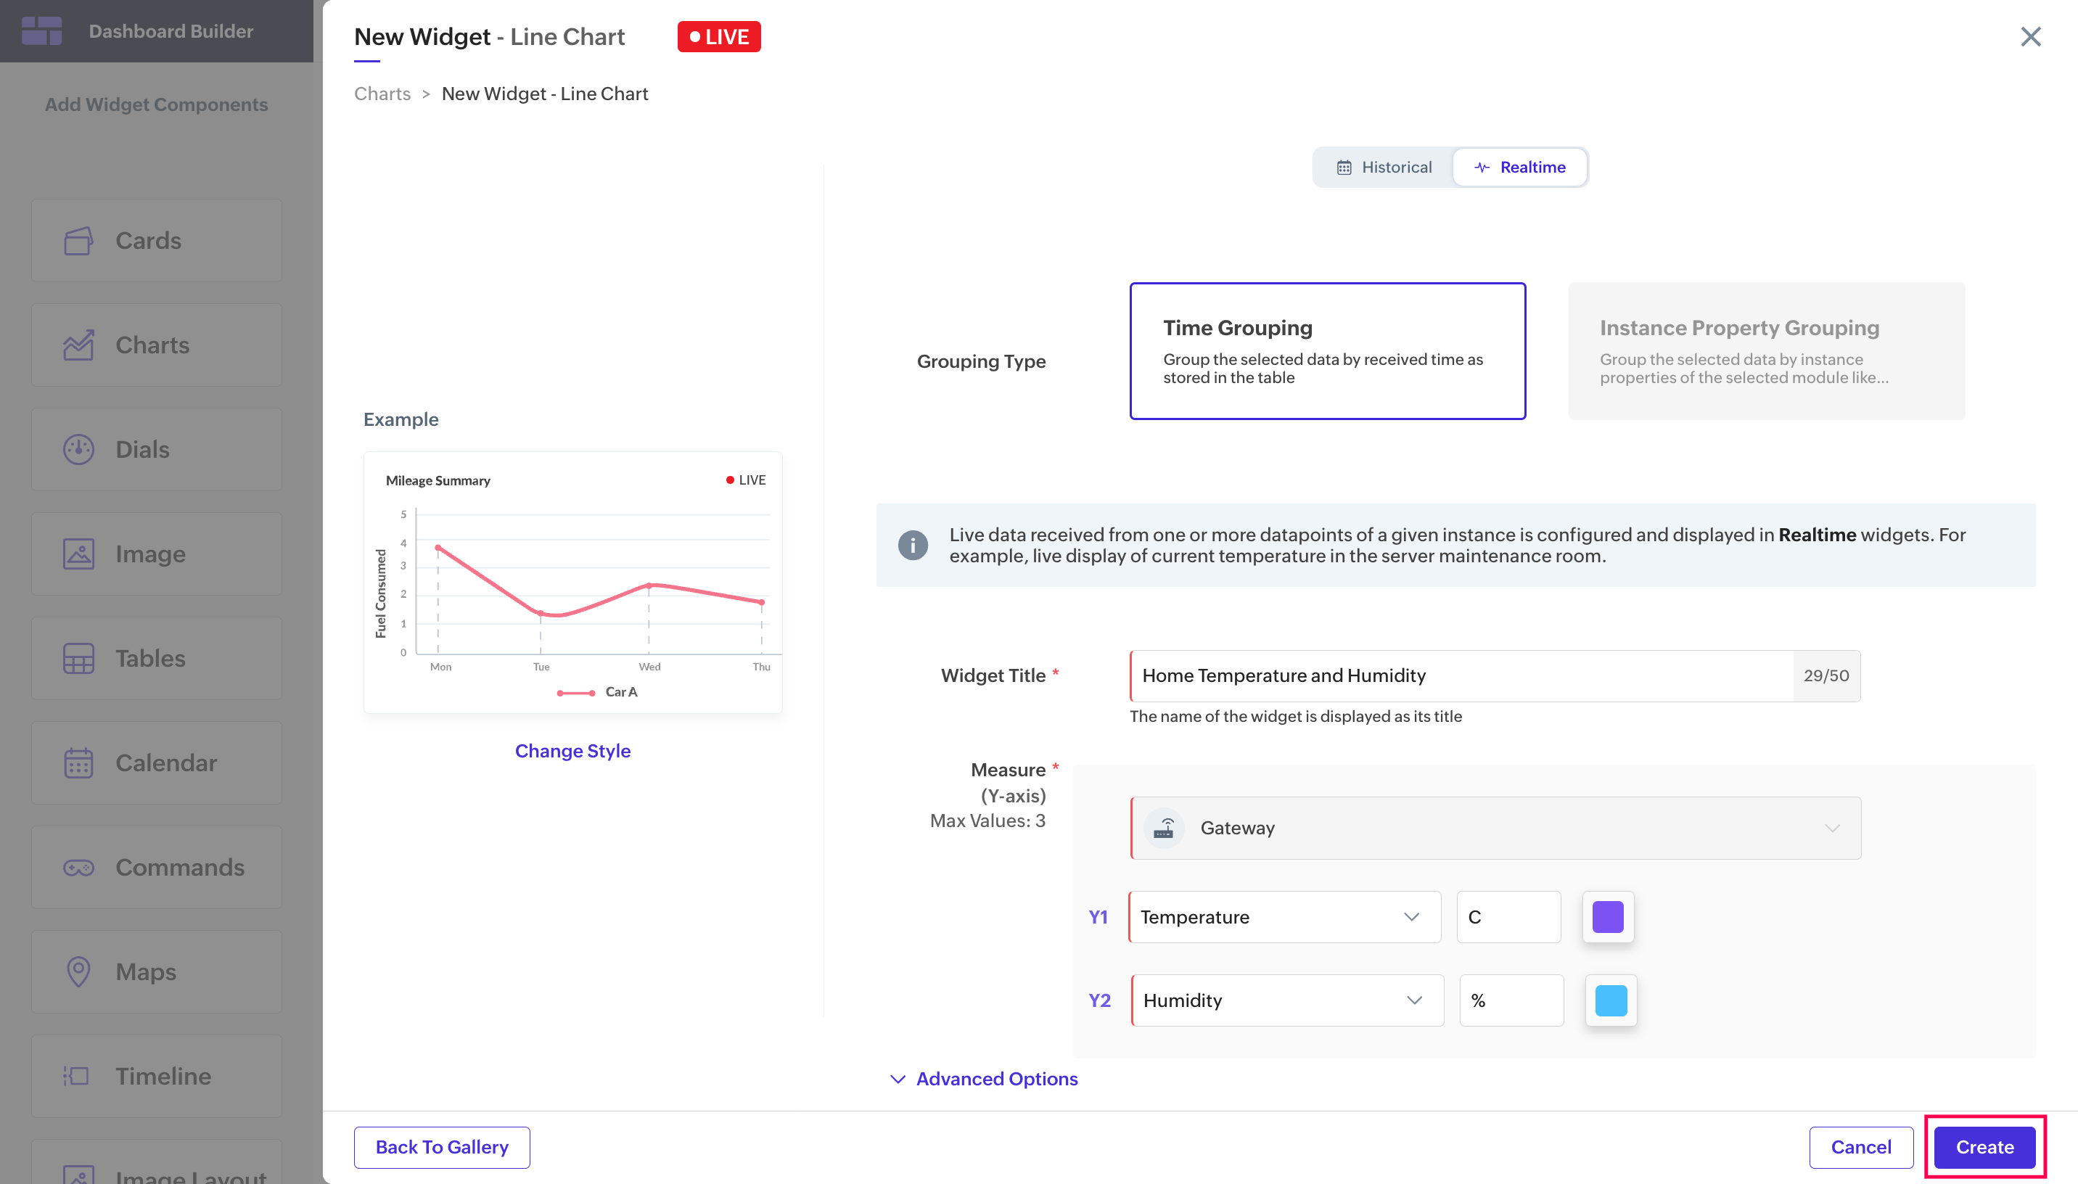Open the Y1 Temperature datapoint dropdown

coord(1284,917)
